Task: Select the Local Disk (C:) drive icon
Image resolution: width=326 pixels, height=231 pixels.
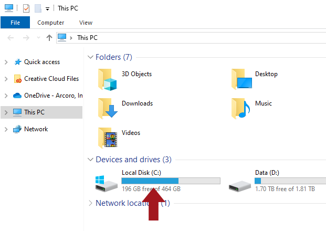Action: [x=106, y=183]
